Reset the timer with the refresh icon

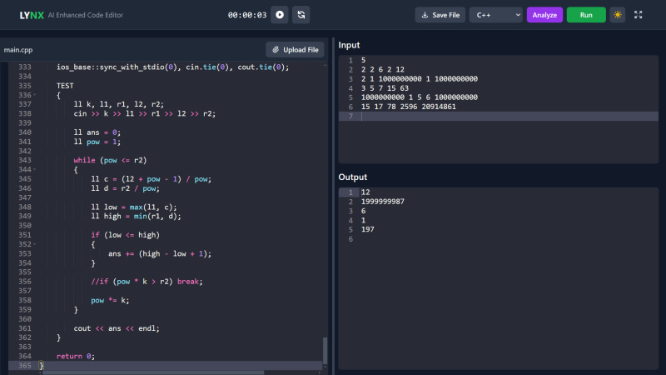[301, 15]
